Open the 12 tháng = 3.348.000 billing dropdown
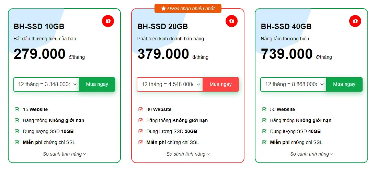 (x=46, y=84)
